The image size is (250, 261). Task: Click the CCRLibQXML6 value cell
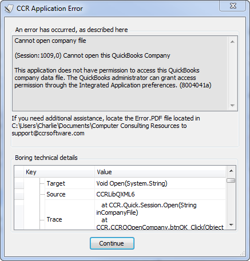[160, 194]
